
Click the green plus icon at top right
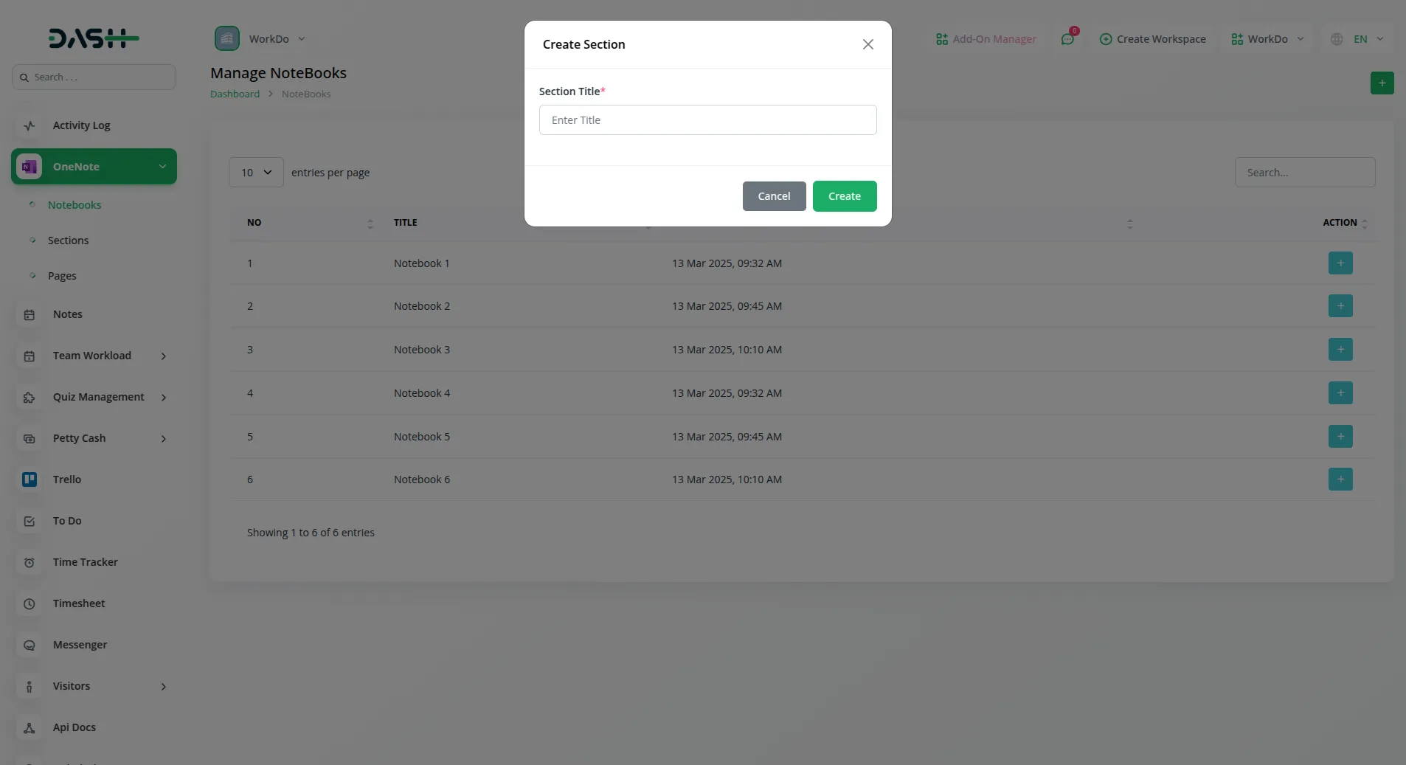pos(1382,82)
